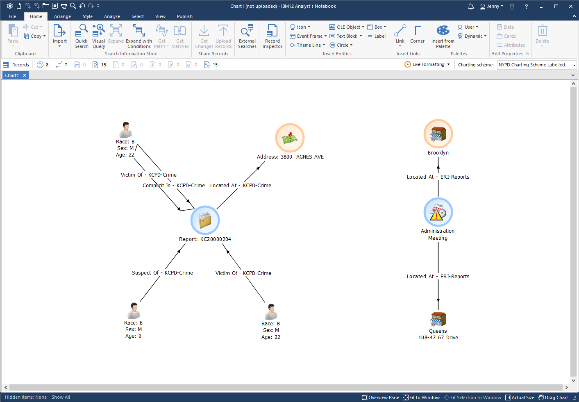The height and width of the screenshot is (402, 579).
Task: Click the Insert from Palette icon
Action: click(443, 36)
